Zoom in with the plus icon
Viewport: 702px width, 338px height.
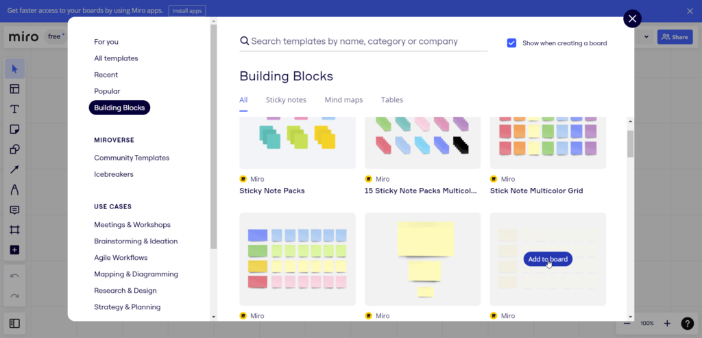point(667,323)
